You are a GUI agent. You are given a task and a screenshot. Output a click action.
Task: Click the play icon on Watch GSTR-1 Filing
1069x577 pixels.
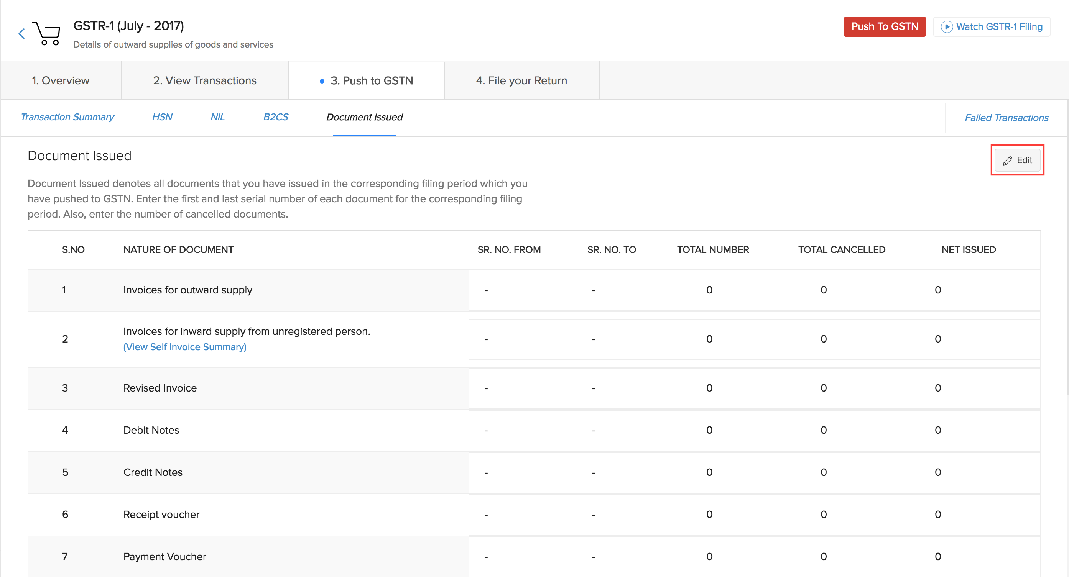(x=947, y=27)
